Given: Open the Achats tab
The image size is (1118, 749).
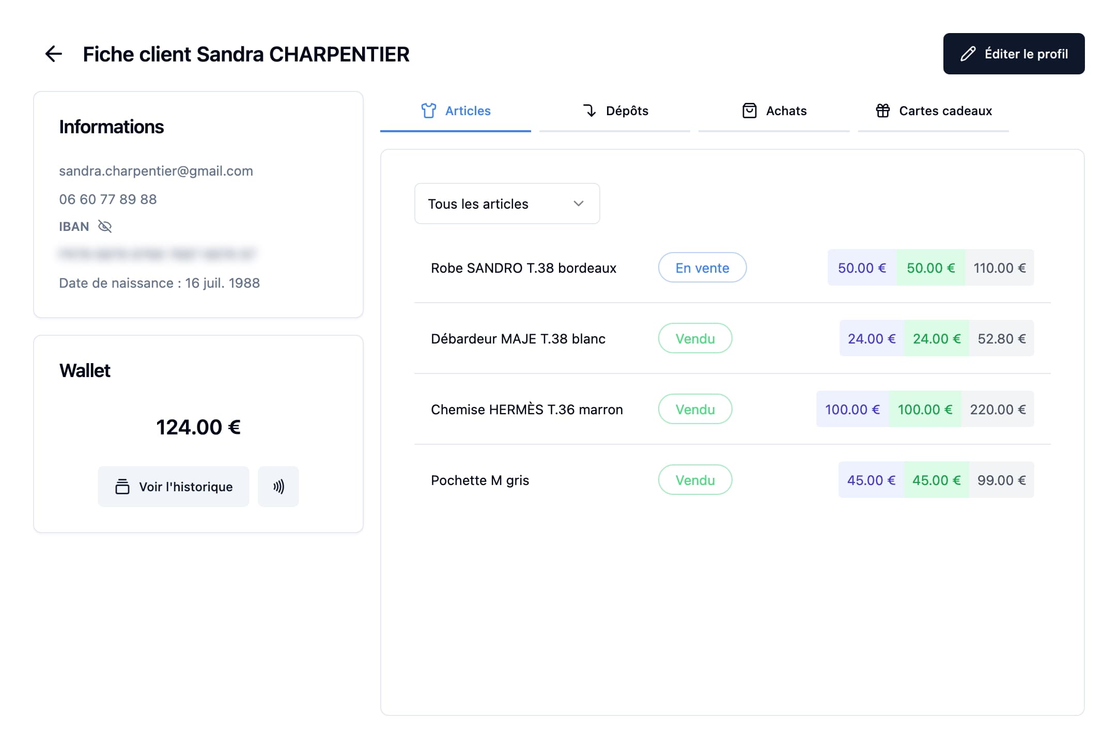Looking at the screenshot, I should [774, 111].
